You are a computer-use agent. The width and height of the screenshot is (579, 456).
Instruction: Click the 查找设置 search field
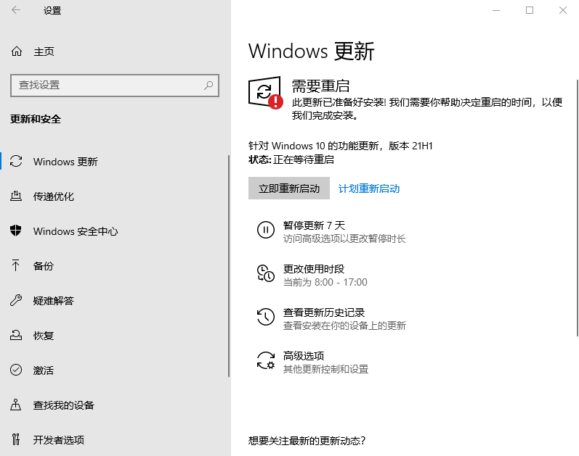(x=115, y=86)
